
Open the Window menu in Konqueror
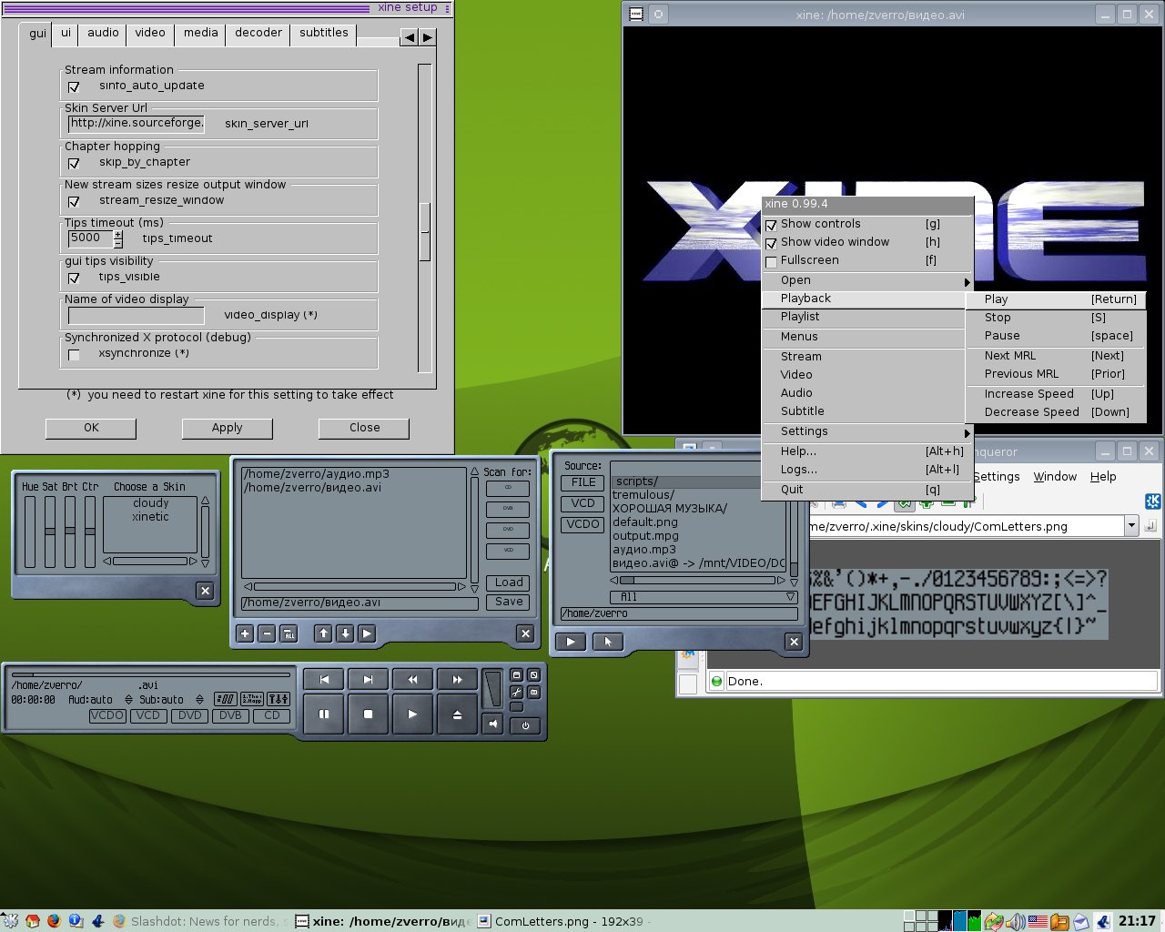(x=1055, y=477)
